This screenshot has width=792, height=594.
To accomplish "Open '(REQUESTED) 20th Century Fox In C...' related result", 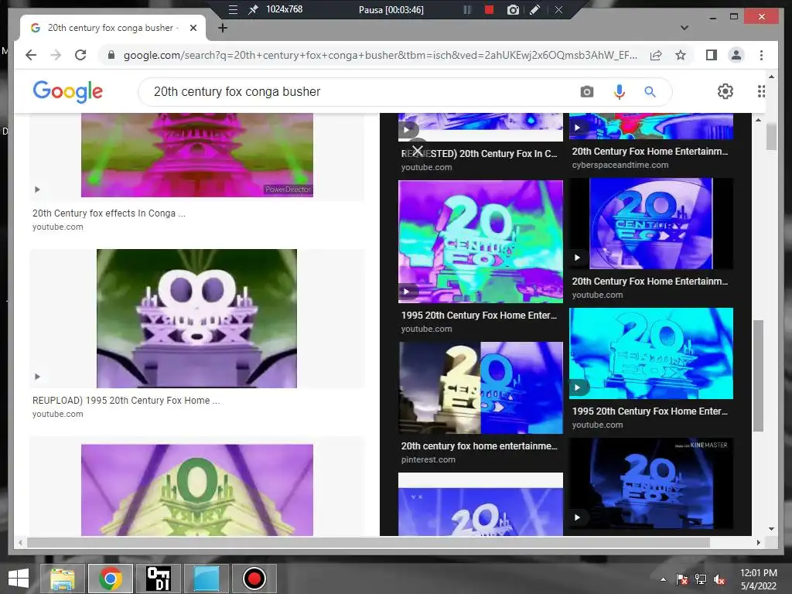I will (480, 154).
